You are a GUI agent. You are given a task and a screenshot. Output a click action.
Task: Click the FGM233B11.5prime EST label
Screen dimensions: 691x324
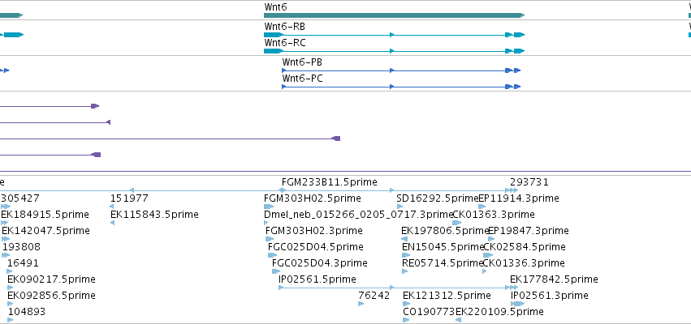coord(329,182)
